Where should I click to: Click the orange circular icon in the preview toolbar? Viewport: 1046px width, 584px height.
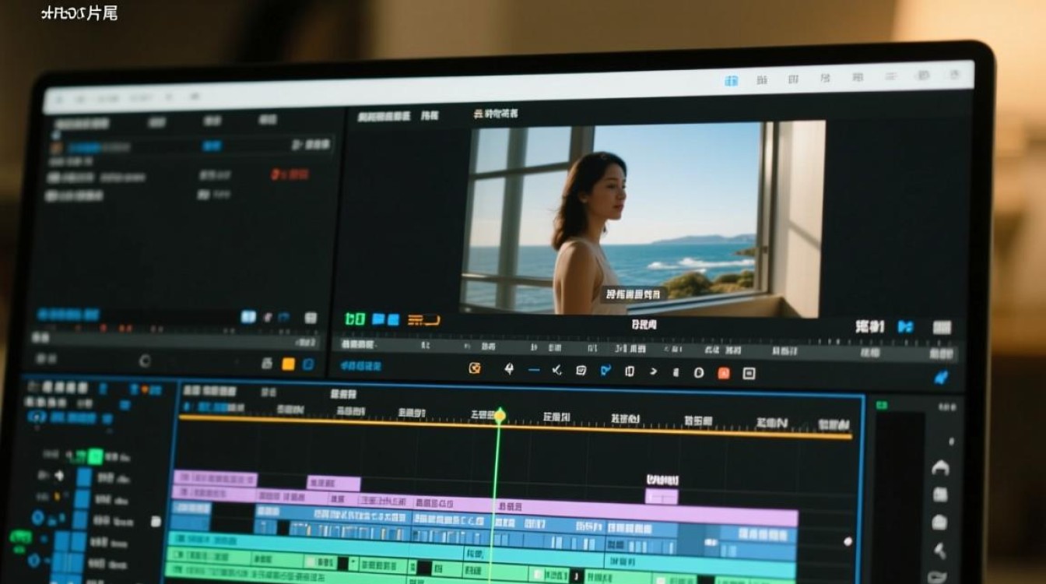tap(475, 368)
